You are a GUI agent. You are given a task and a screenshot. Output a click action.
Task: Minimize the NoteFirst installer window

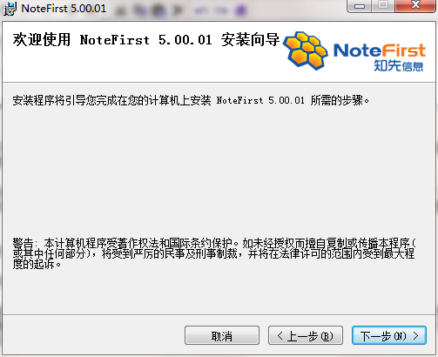point(360,6)
